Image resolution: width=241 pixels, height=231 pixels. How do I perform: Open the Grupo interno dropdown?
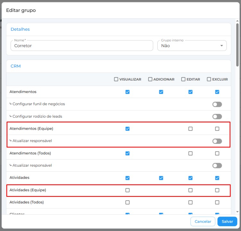pyautogui.click(x=192, y=46)
